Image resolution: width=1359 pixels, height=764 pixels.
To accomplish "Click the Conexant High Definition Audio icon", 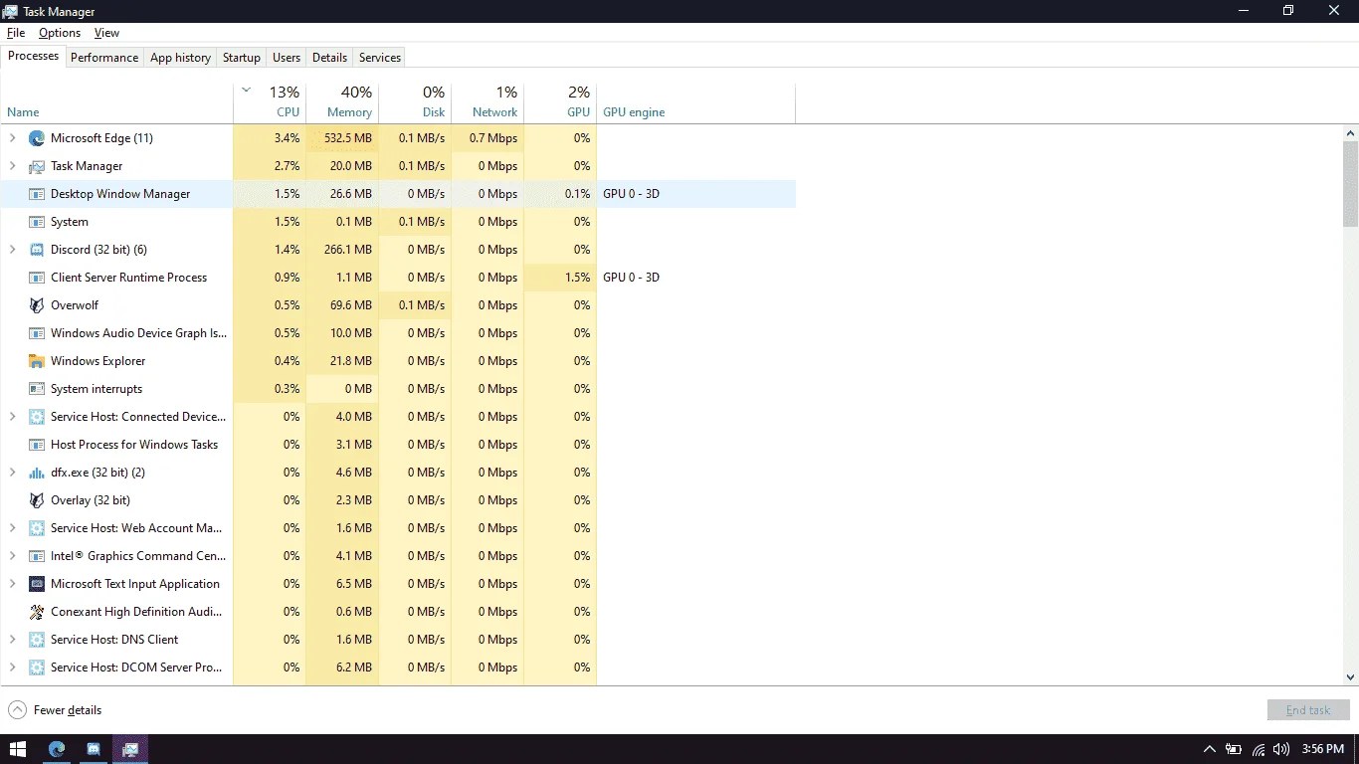I will [37, 612].
